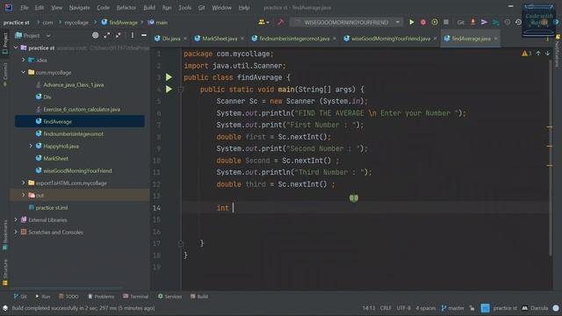Expand Scratches and Consoles node
This screenshot has height=316, width=562.
coord(16,232)
